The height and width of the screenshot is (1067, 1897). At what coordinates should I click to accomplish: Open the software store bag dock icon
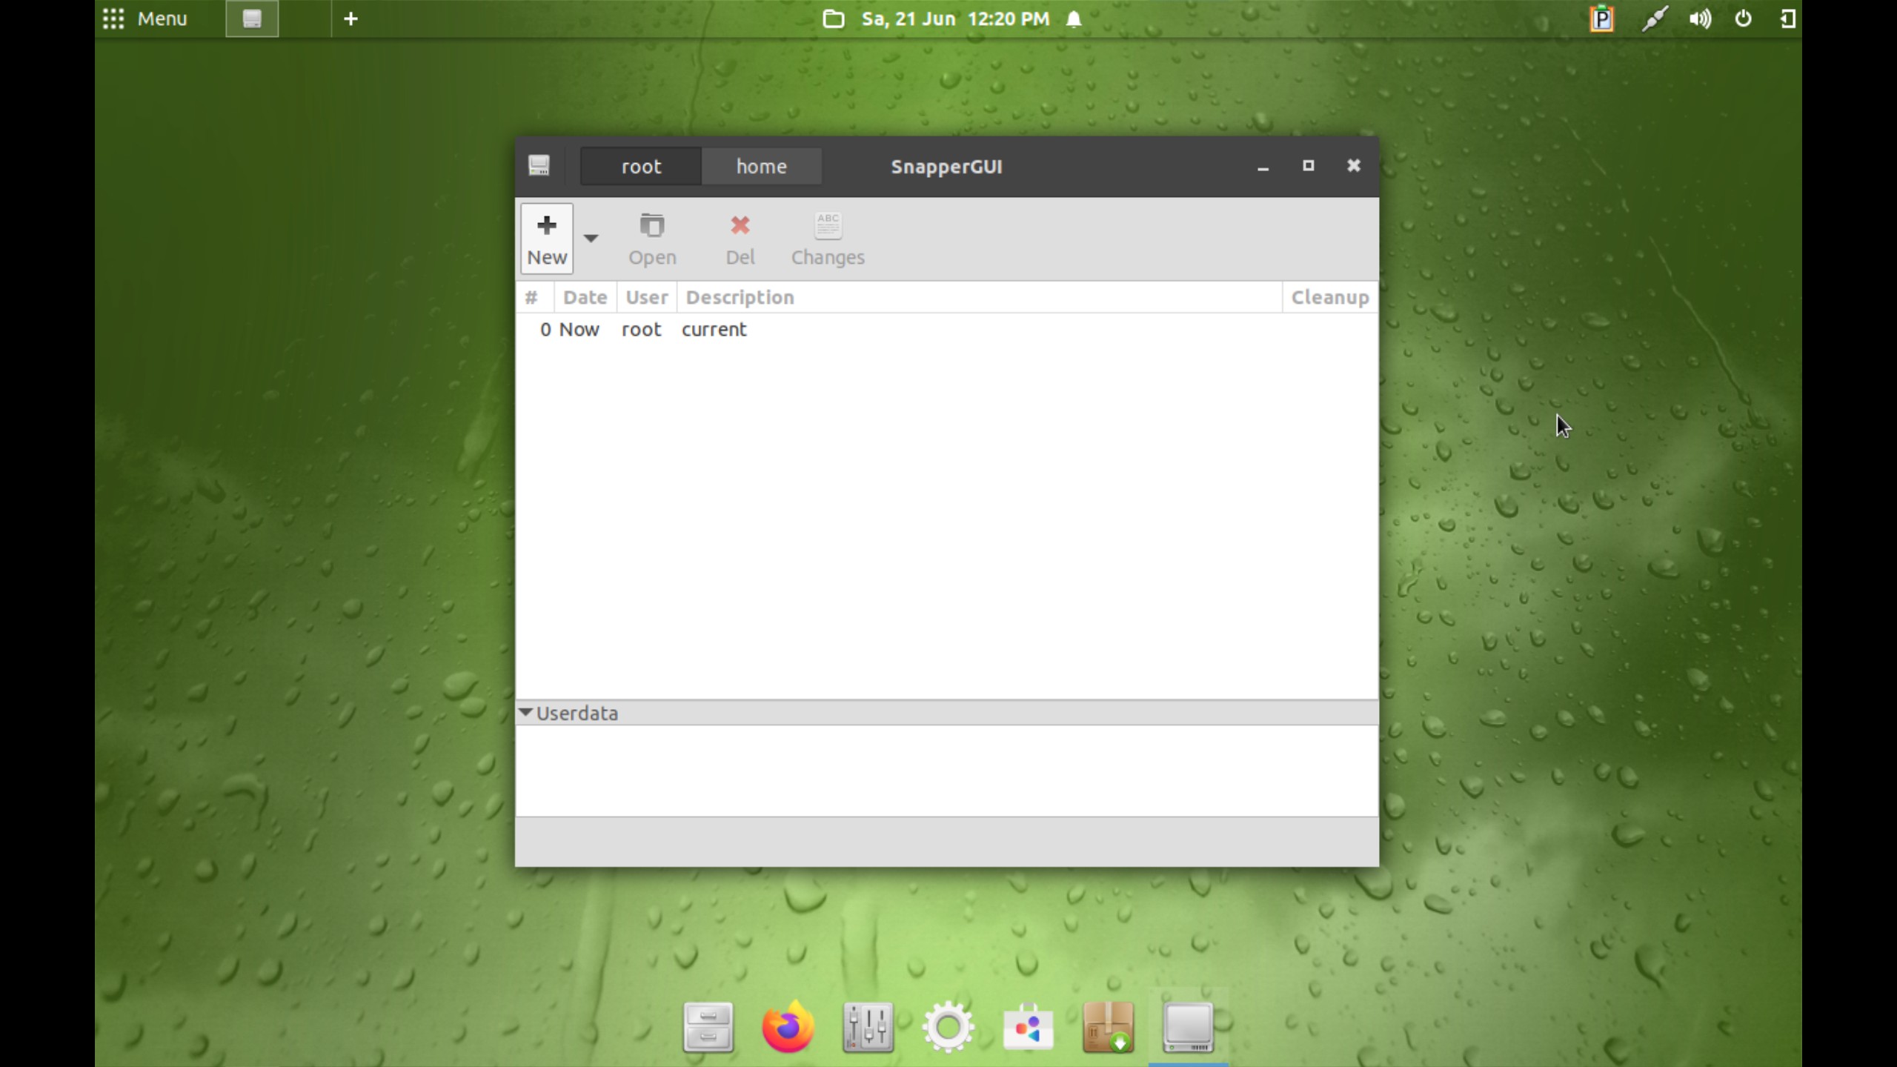click(1028, 1028)
